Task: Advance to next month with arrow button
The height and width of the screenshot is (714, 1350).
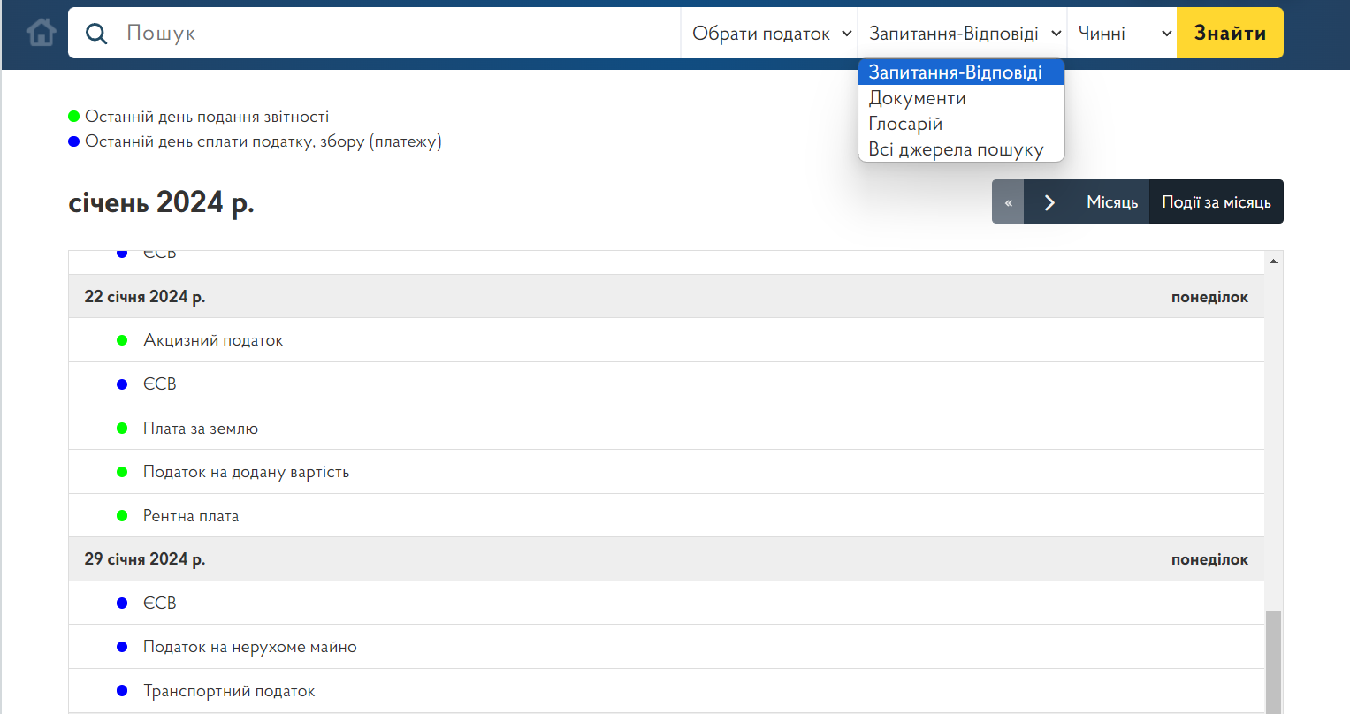Action: (x=1049, y=202)
